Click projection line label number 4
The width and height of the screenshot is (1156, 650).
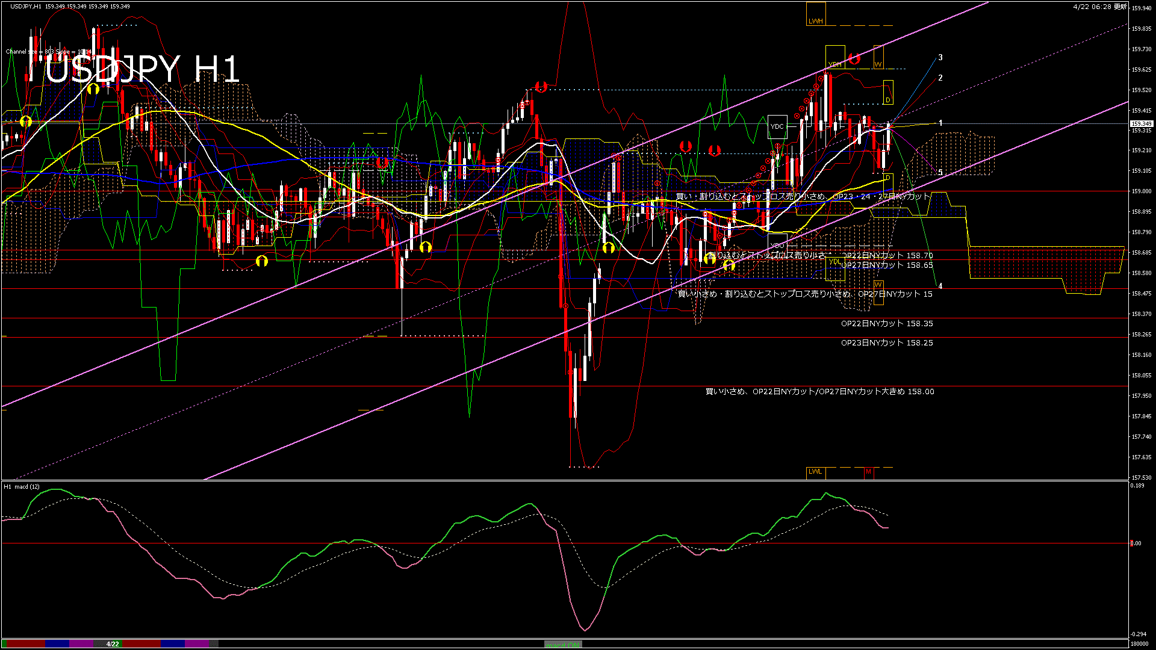(x=940, y=286)
